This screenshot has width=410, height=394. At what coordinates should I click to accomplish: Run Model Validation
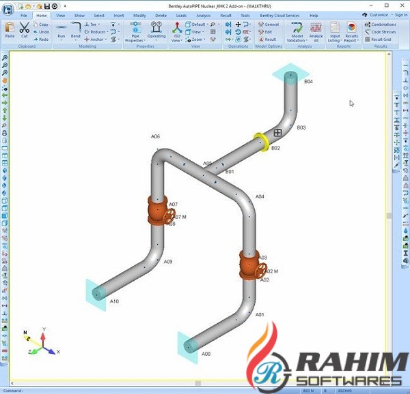pyautogui.click(x=297, y=32)
